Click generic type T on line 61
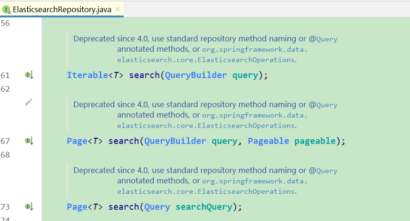 tap(116, 75)
